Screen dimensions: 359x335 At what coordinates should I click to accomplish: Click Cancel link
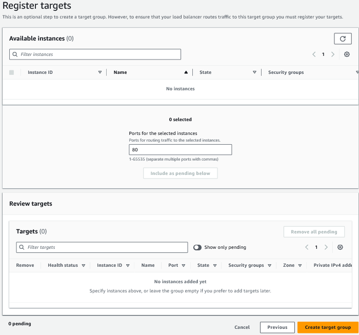point(242,327)
